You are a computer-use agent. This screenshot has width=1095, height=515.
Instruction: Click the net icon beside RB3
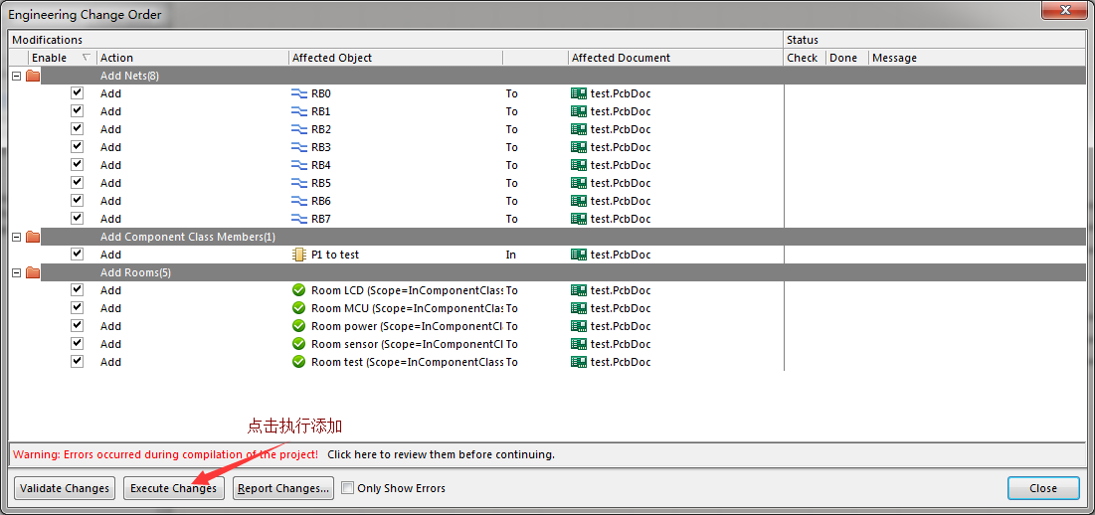click(x=299, y=147)
